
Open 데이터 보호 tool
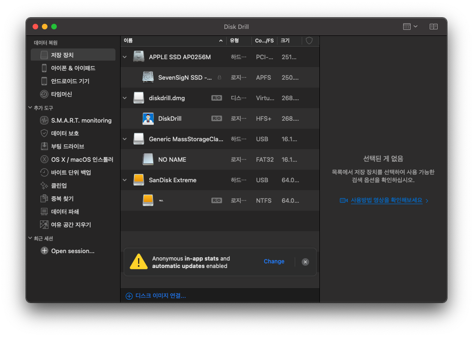point(73,133)
